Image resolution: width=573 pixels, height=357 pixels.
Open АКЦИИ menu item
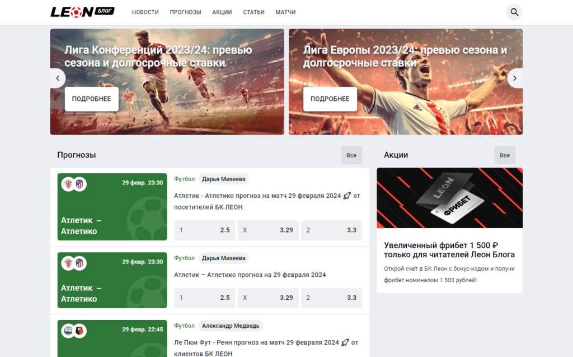pos(222,12)
